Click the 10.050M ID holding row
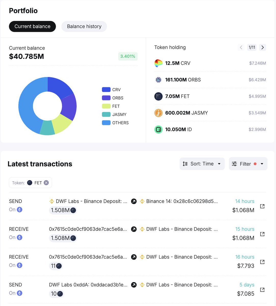This screenshot has width=276, height=306. [x=210, y=130]
